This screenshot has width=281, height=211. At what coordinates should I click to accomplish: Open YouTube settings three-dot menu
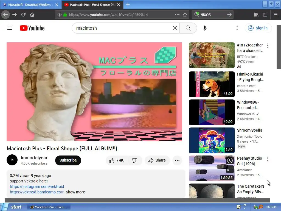tap(237, 28)
